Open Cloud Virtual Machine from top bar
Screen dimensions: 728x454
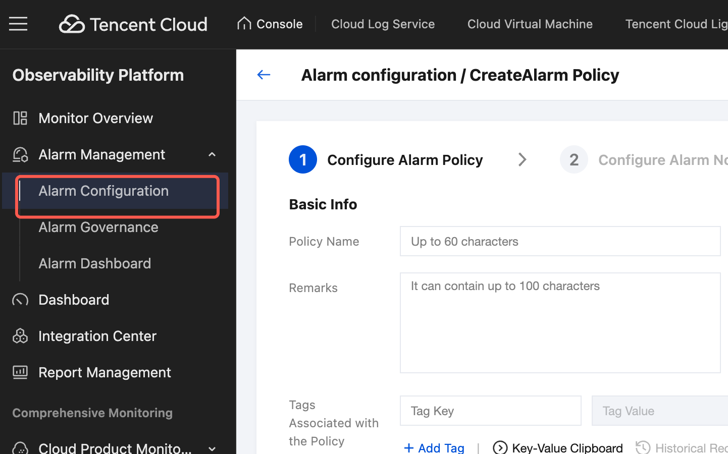tap(530, 24)
